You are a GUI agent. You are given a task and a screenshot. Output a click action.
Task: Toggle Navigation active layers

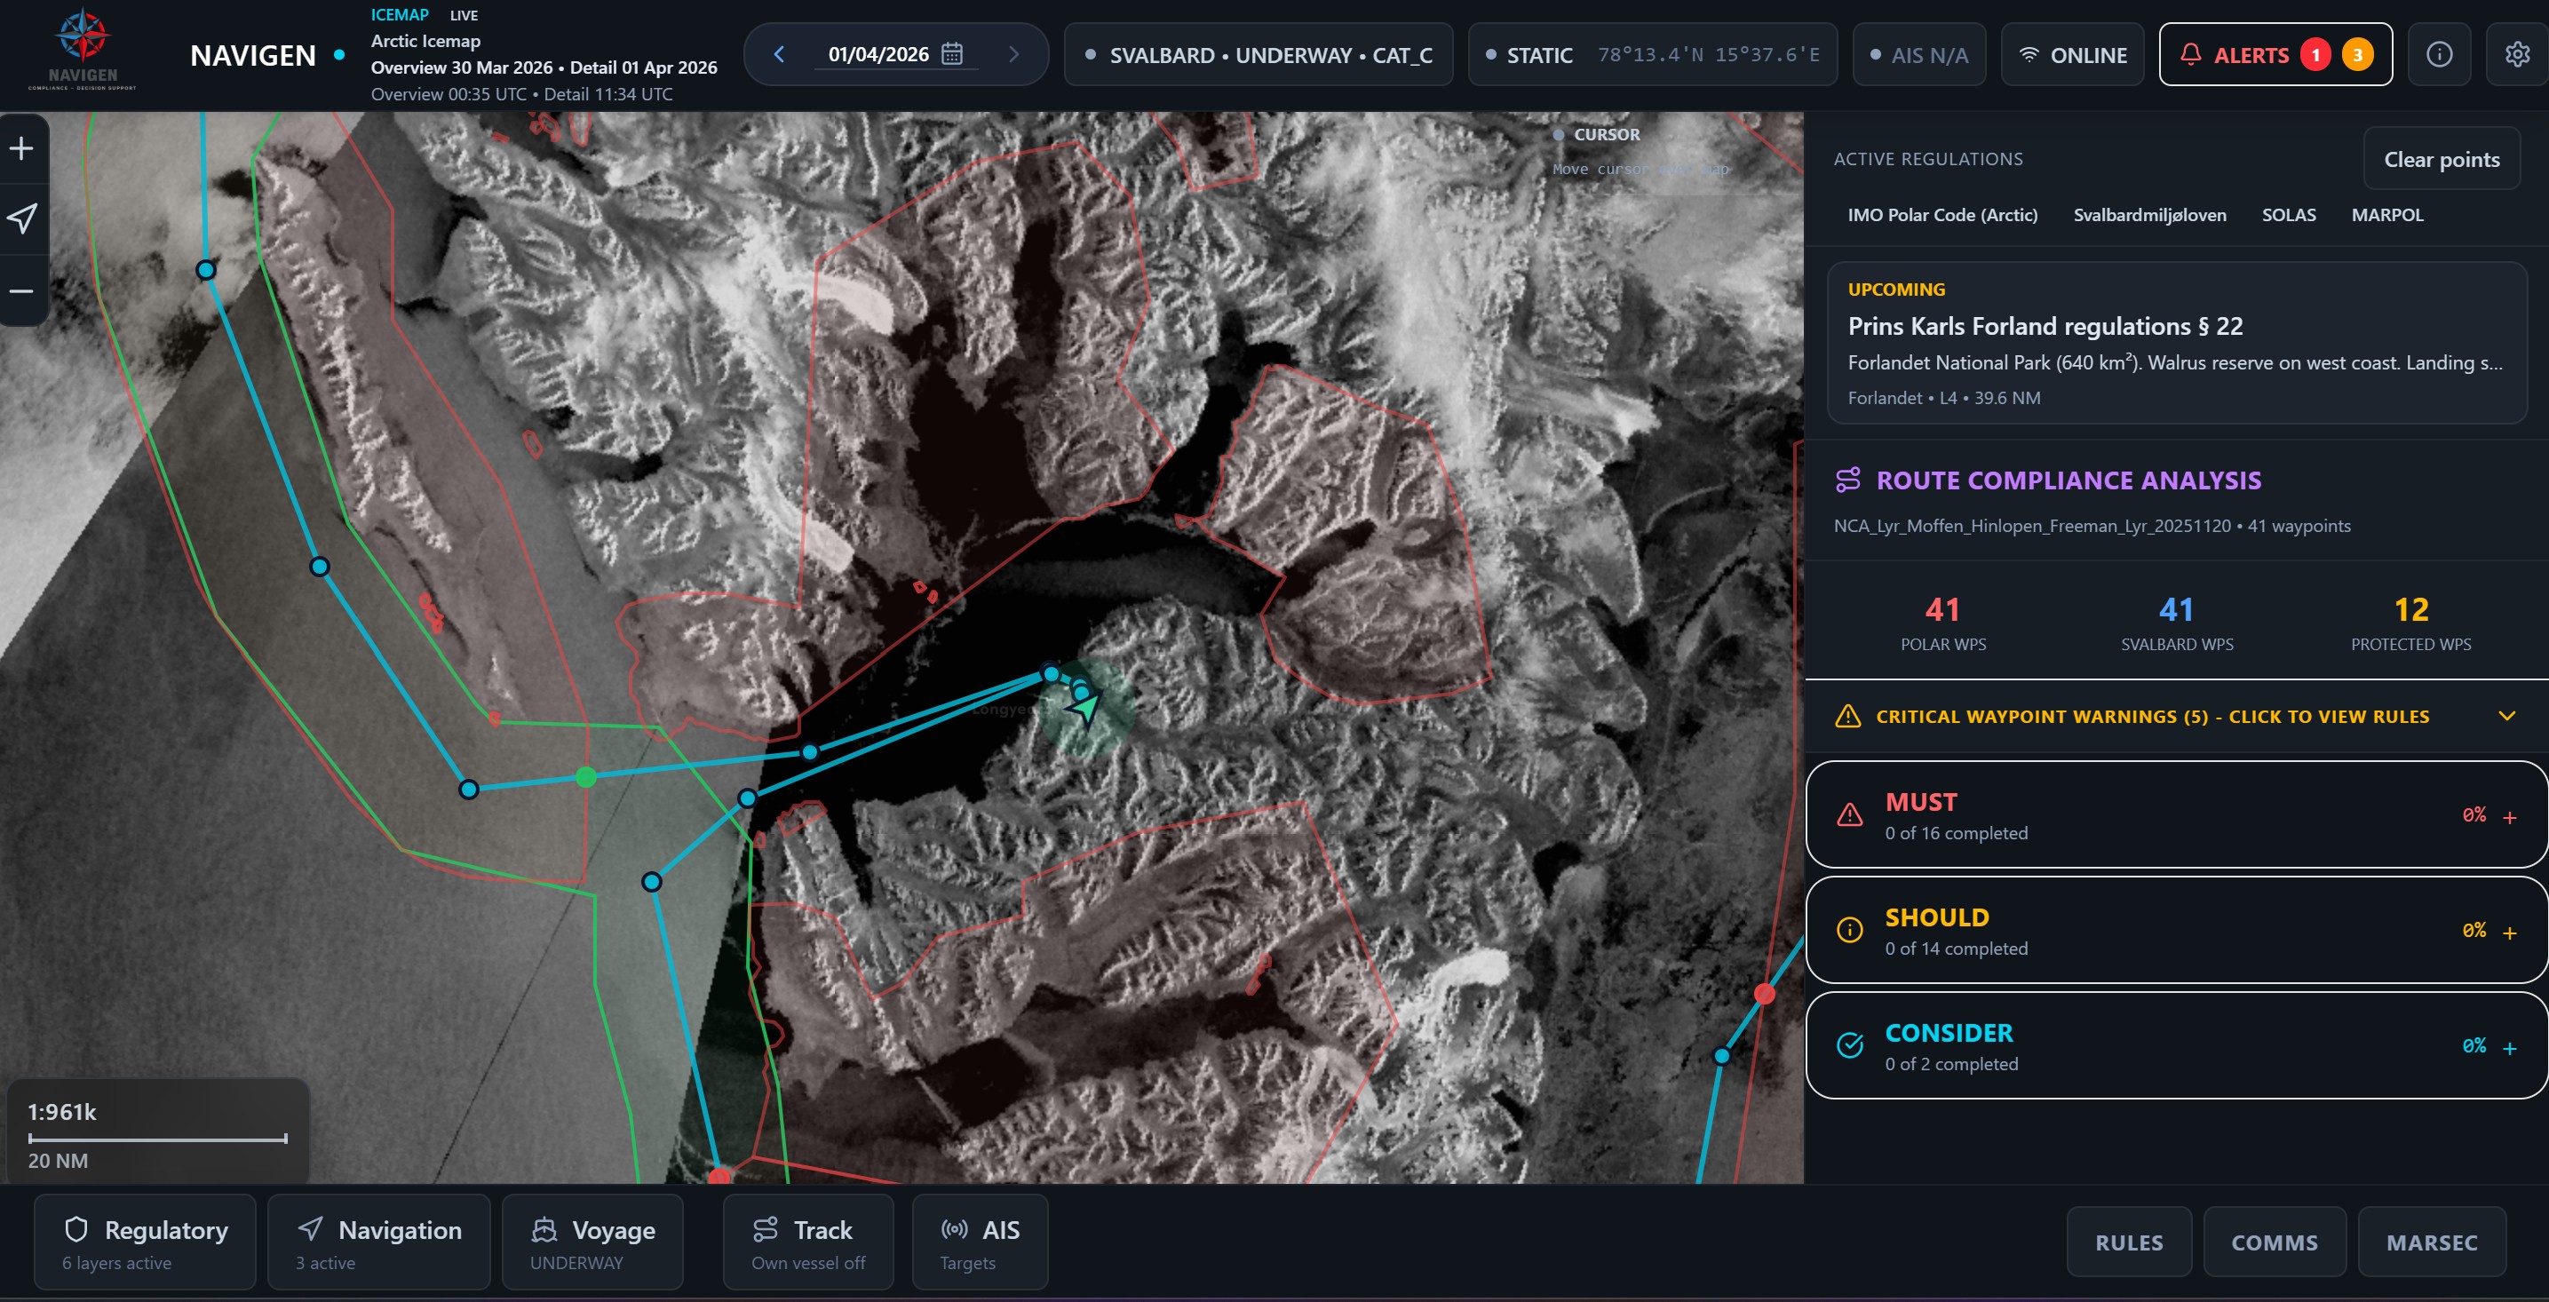[x=378, y=1242]
